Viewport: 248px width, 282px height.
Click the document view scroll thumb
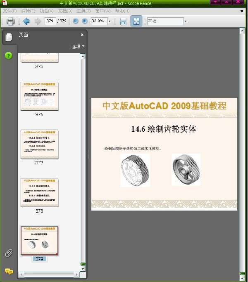[242, 273]
